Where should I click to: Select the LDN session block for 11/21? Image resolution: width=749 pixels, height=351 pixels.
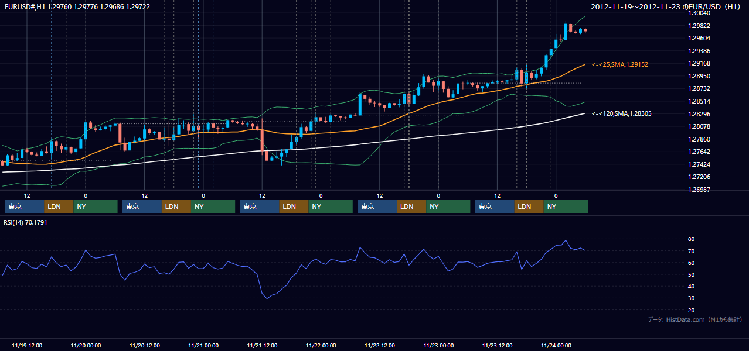coord(294,207)
